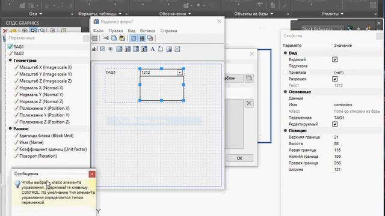Select 'Имя (Name)' variable in the tree
Image resolution: width=385 pixels, height=216 pixels.
pyautogui.click(x=31, y=142)
